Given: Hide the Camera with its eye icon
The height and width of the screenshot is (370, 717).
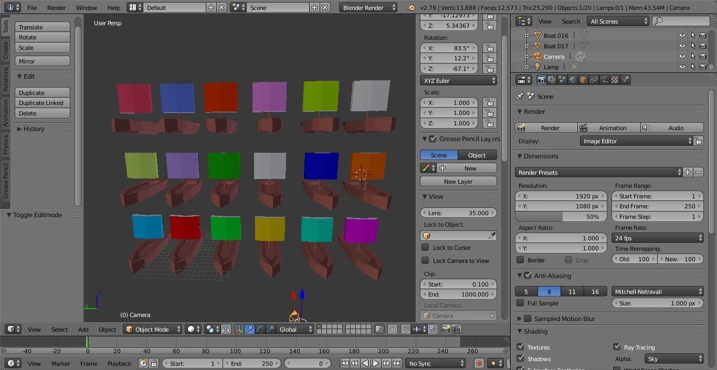Looking at the screenshot, I should (682, 56).
